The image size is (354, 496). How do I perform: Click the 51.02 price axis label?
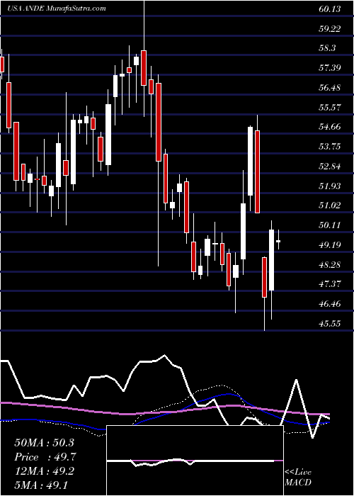[x=330, y=205]
